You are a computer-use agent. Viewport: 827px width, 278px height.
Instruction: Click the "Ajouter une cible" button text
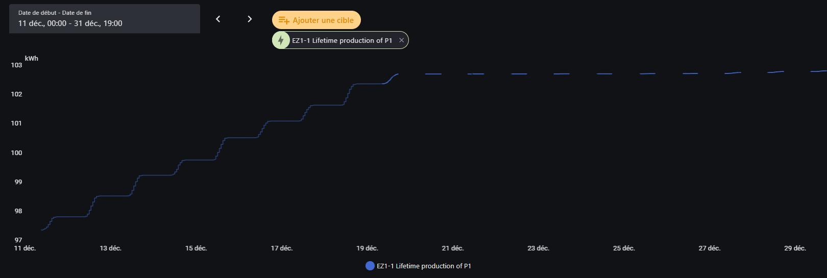click(x=323, y=20)
